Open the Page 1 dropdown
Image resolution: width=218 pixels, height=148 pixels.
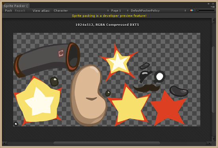click(x=120, y=11)
